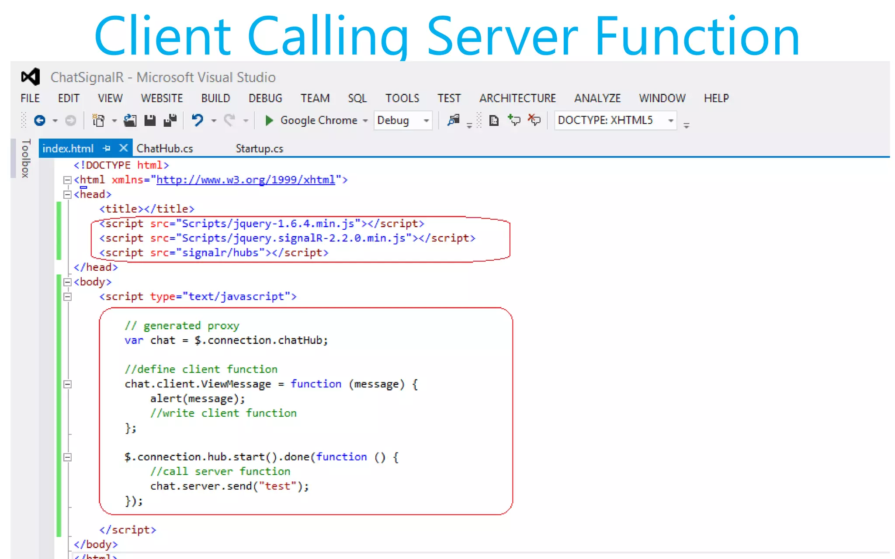Open the EDIT menu
The width and height of the screenshot is (895, 559).
point(69,98)
